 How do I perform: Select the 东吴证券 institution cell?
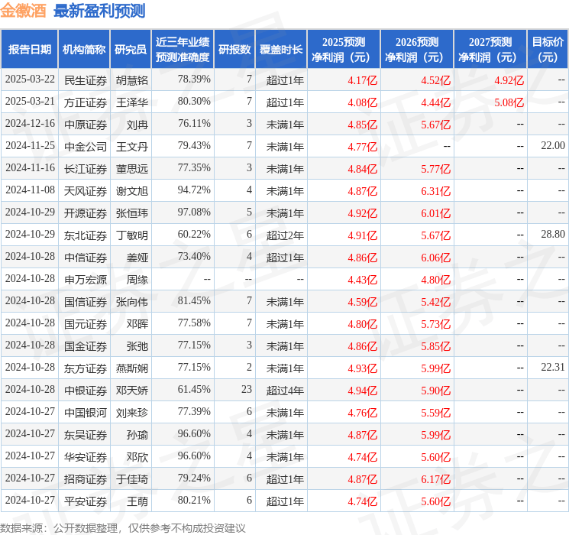86,434
